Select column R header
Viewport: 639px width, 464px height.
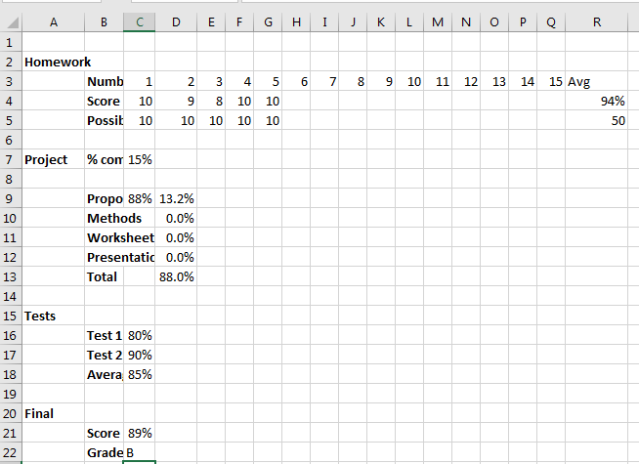pyautogui.click(x=597, y=21)
